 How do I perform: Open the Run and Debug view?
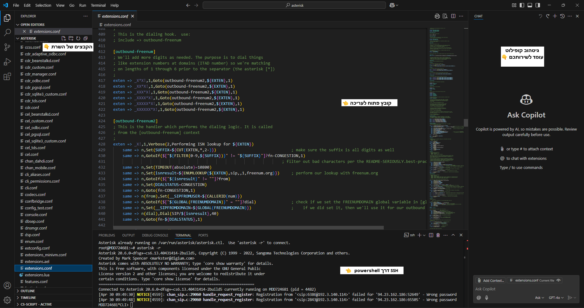click(7, 62)
